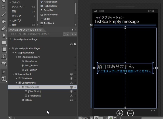Select the last-used TextBlock asset tool
Screen dimensions: 163x119
[x=4, y=79]
